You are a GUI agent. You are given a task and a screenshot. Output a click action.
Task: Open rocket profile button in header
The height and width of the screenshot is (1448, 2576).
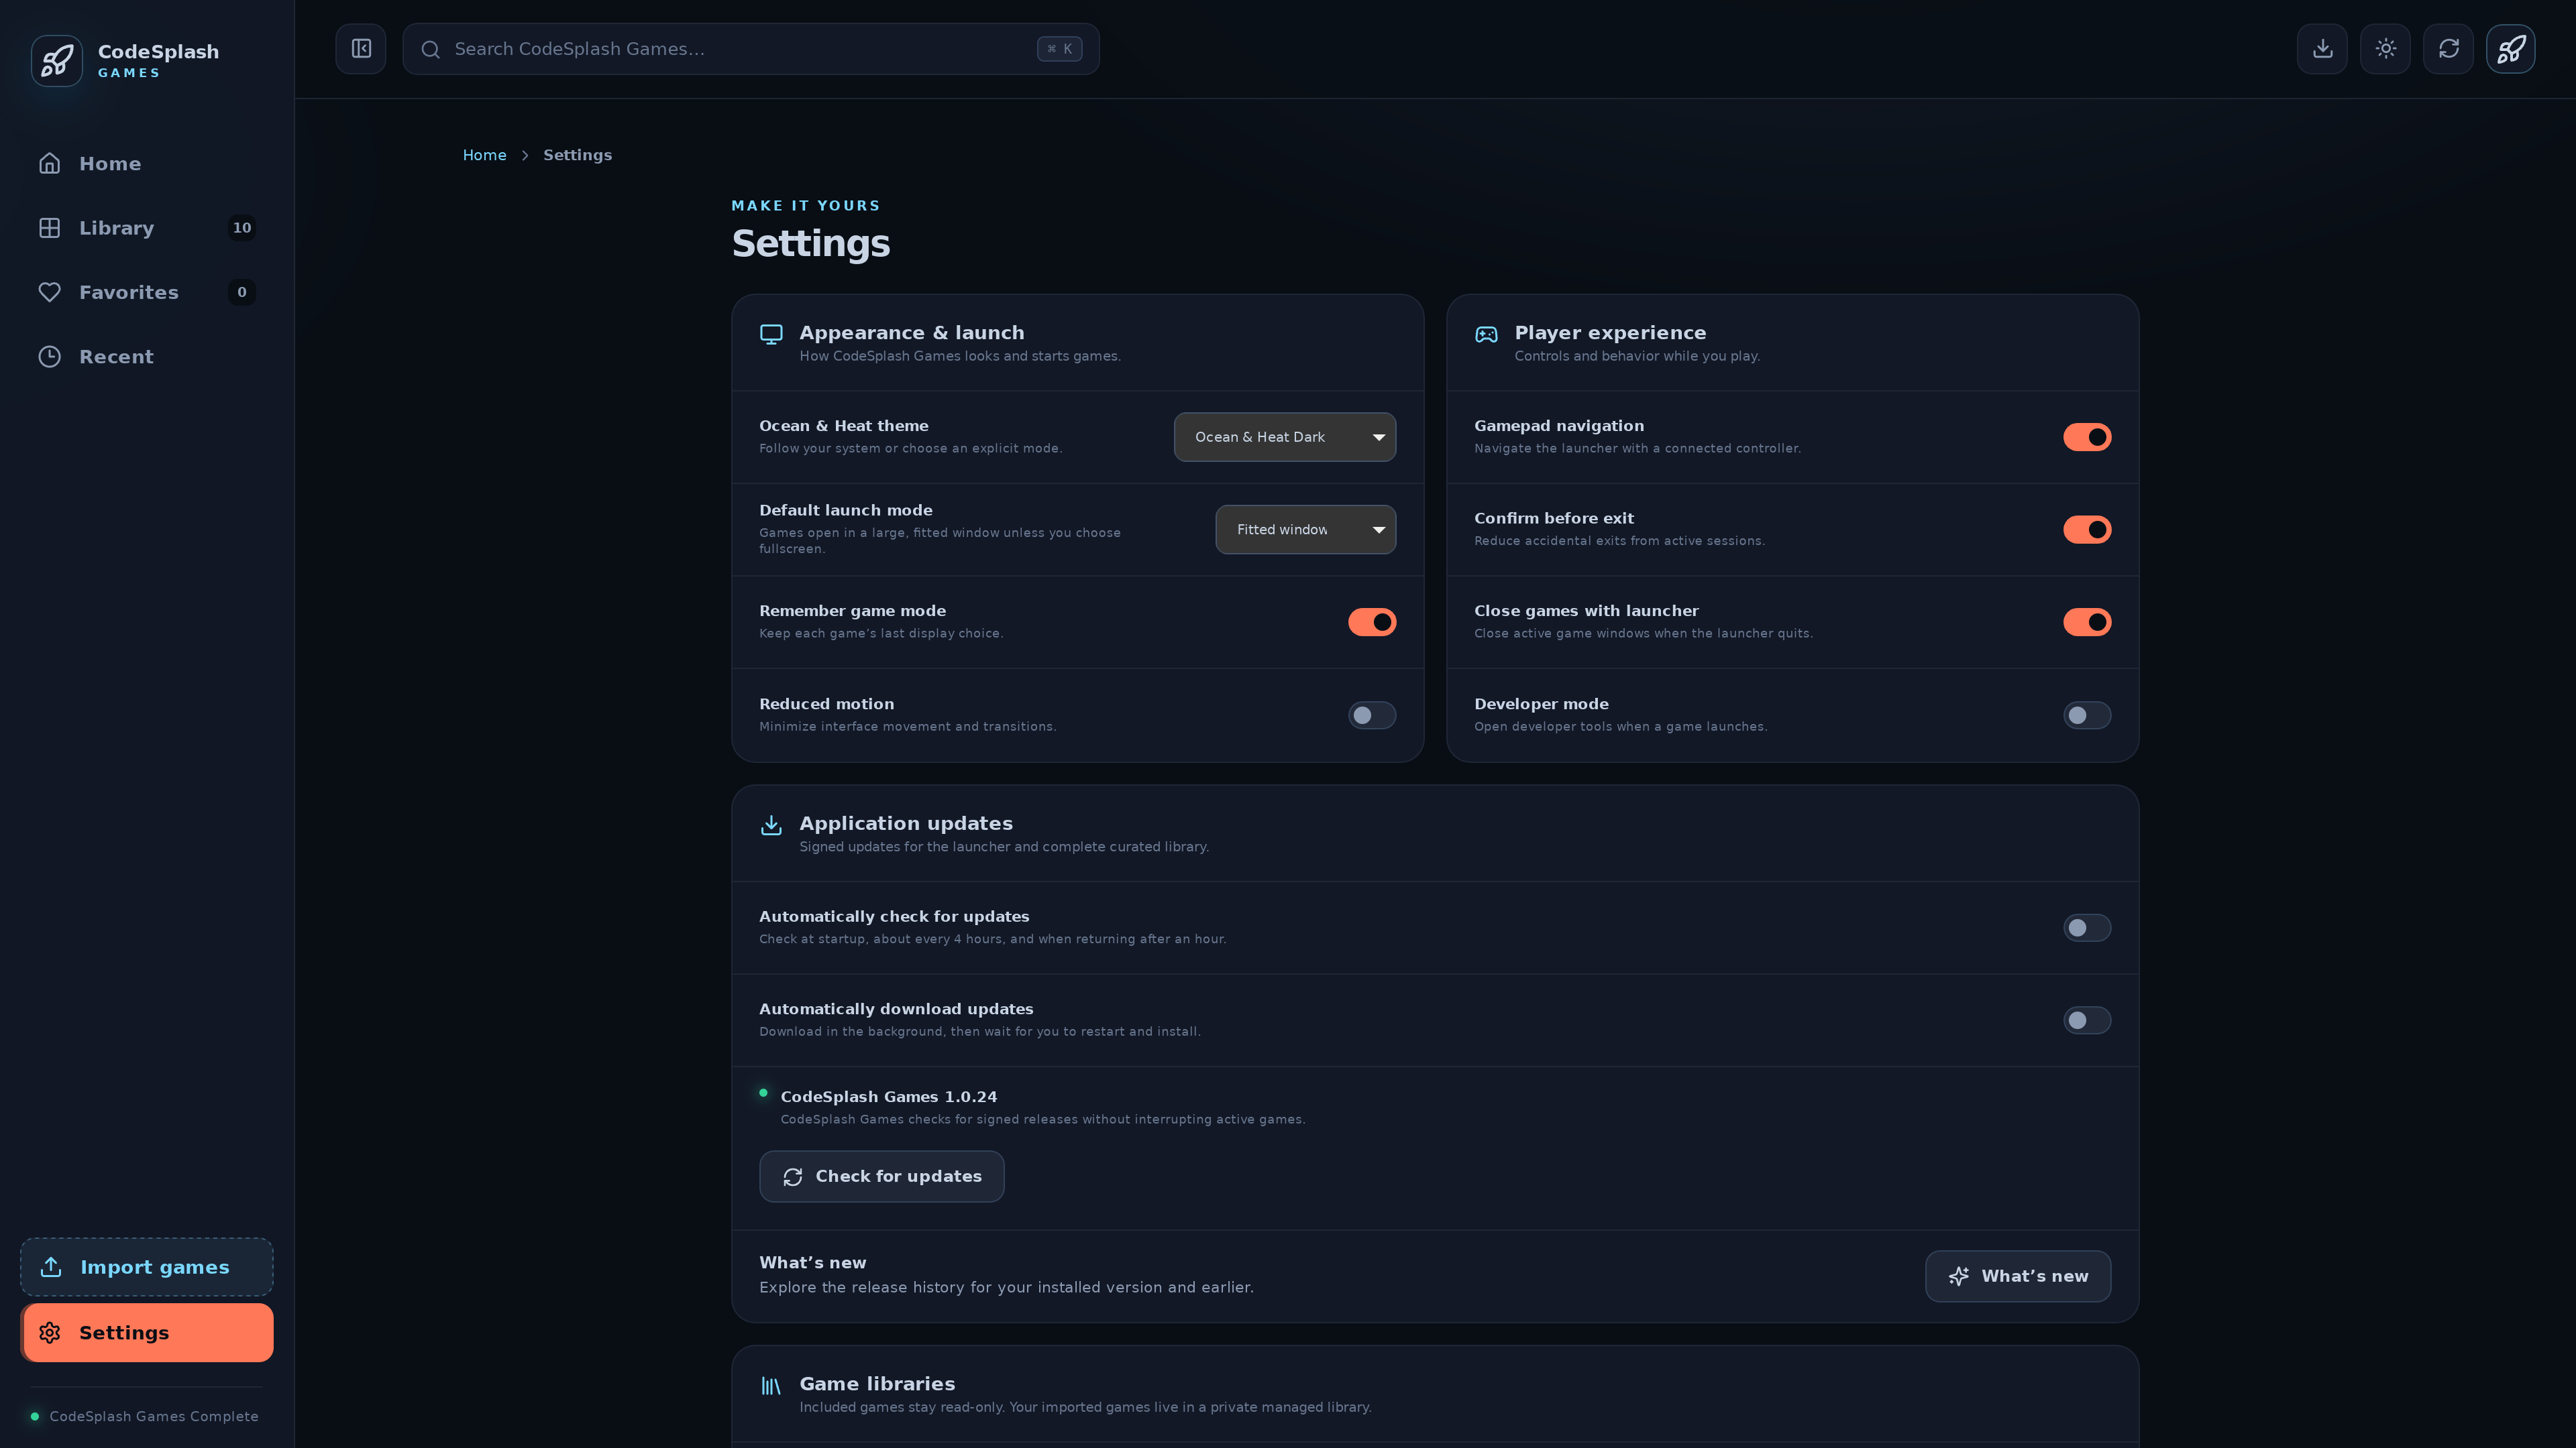tap(2511, 49)
